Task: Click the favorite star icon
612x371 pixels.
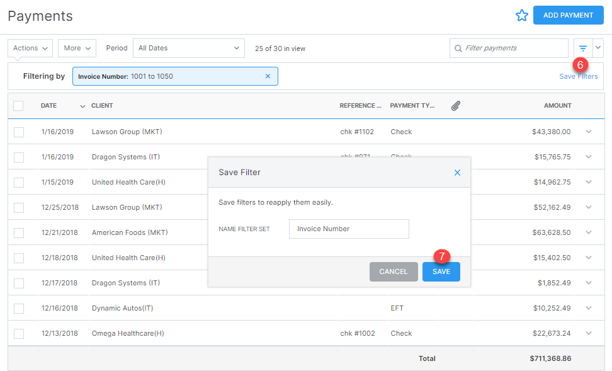Action: tap(521, 15)
